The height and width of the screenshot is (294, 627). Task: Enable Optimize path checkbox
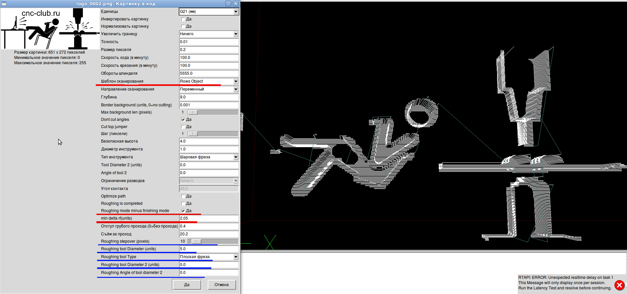coord(183,196)
